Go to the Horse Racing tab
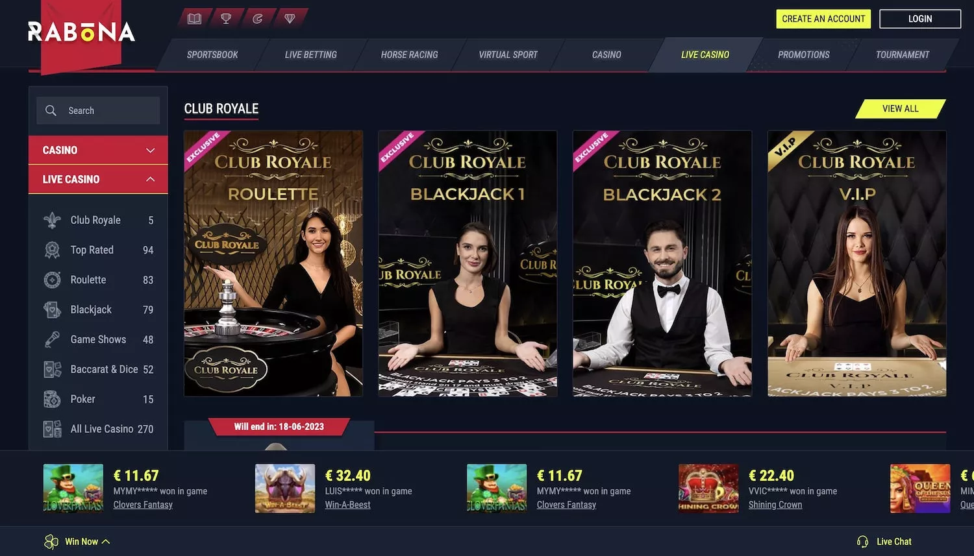 coord(409,55)
